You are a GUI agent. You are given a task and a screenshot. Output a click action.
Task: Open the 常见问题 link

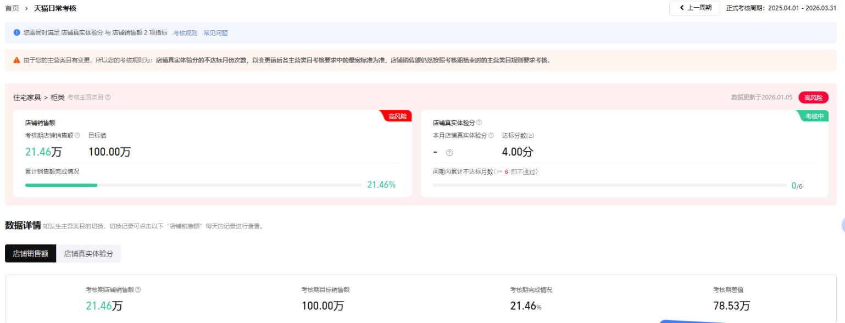215,33
